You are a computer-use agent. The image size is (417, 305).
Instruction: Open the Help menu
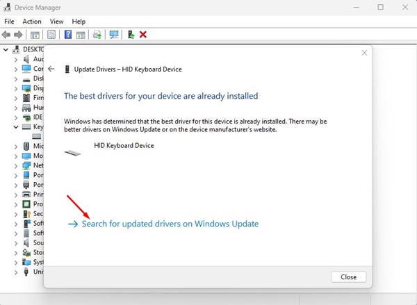79,22
